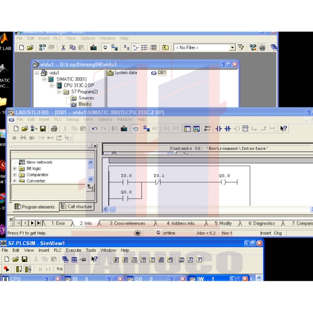Open the Call structure tab
This screenshot has width=313, height=313.
coord(77,207)
